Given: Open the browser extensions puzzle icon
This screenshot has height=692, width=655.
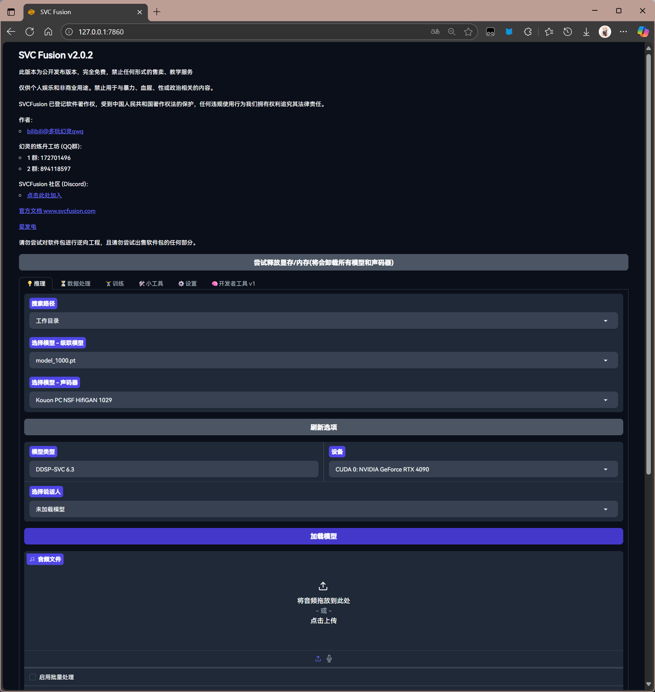Looking at the screenshot, I should tap(528, 32).
